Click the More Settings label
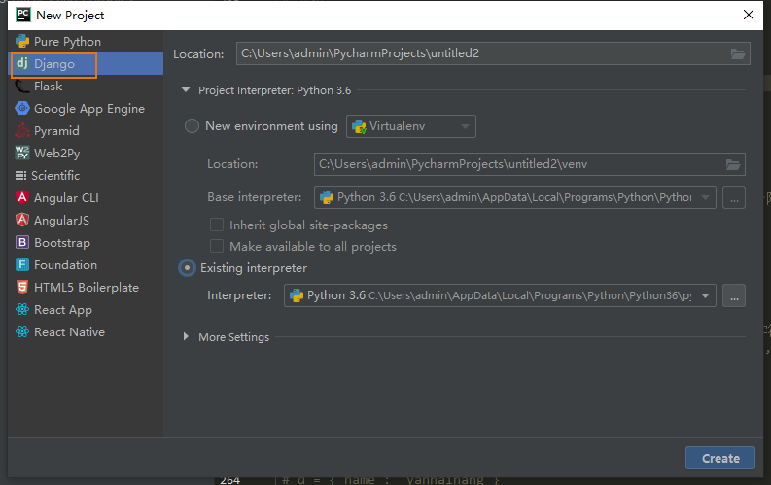 click(233, 337)
